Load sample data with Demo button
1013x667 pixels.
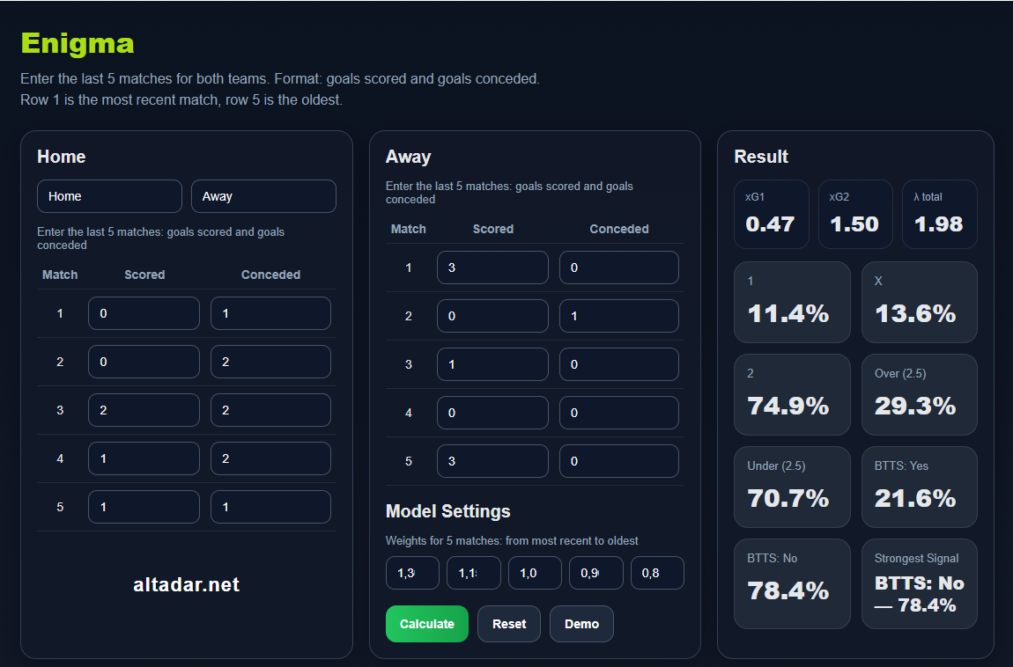coord(581,624)
